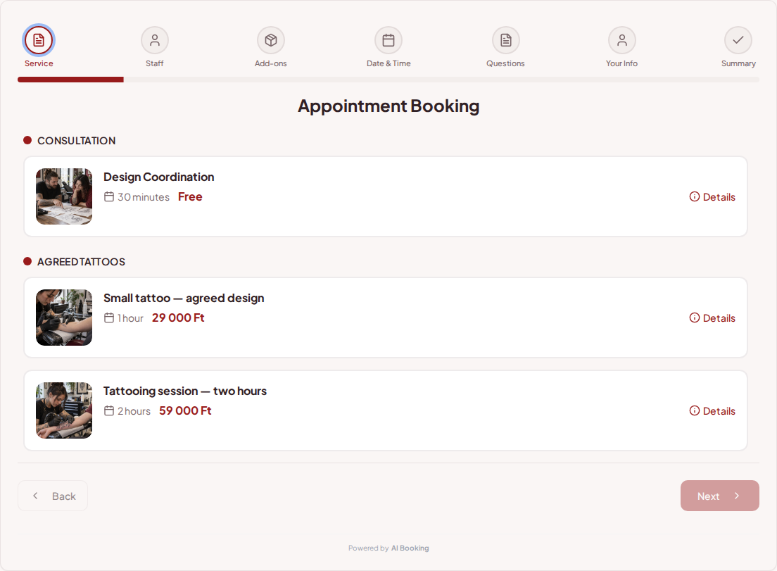Image resolution: width=777 pixels, height=571 pixels.
Task: Click the Date & Time step label
Action: pyautogui.click(x=388, y=63)
